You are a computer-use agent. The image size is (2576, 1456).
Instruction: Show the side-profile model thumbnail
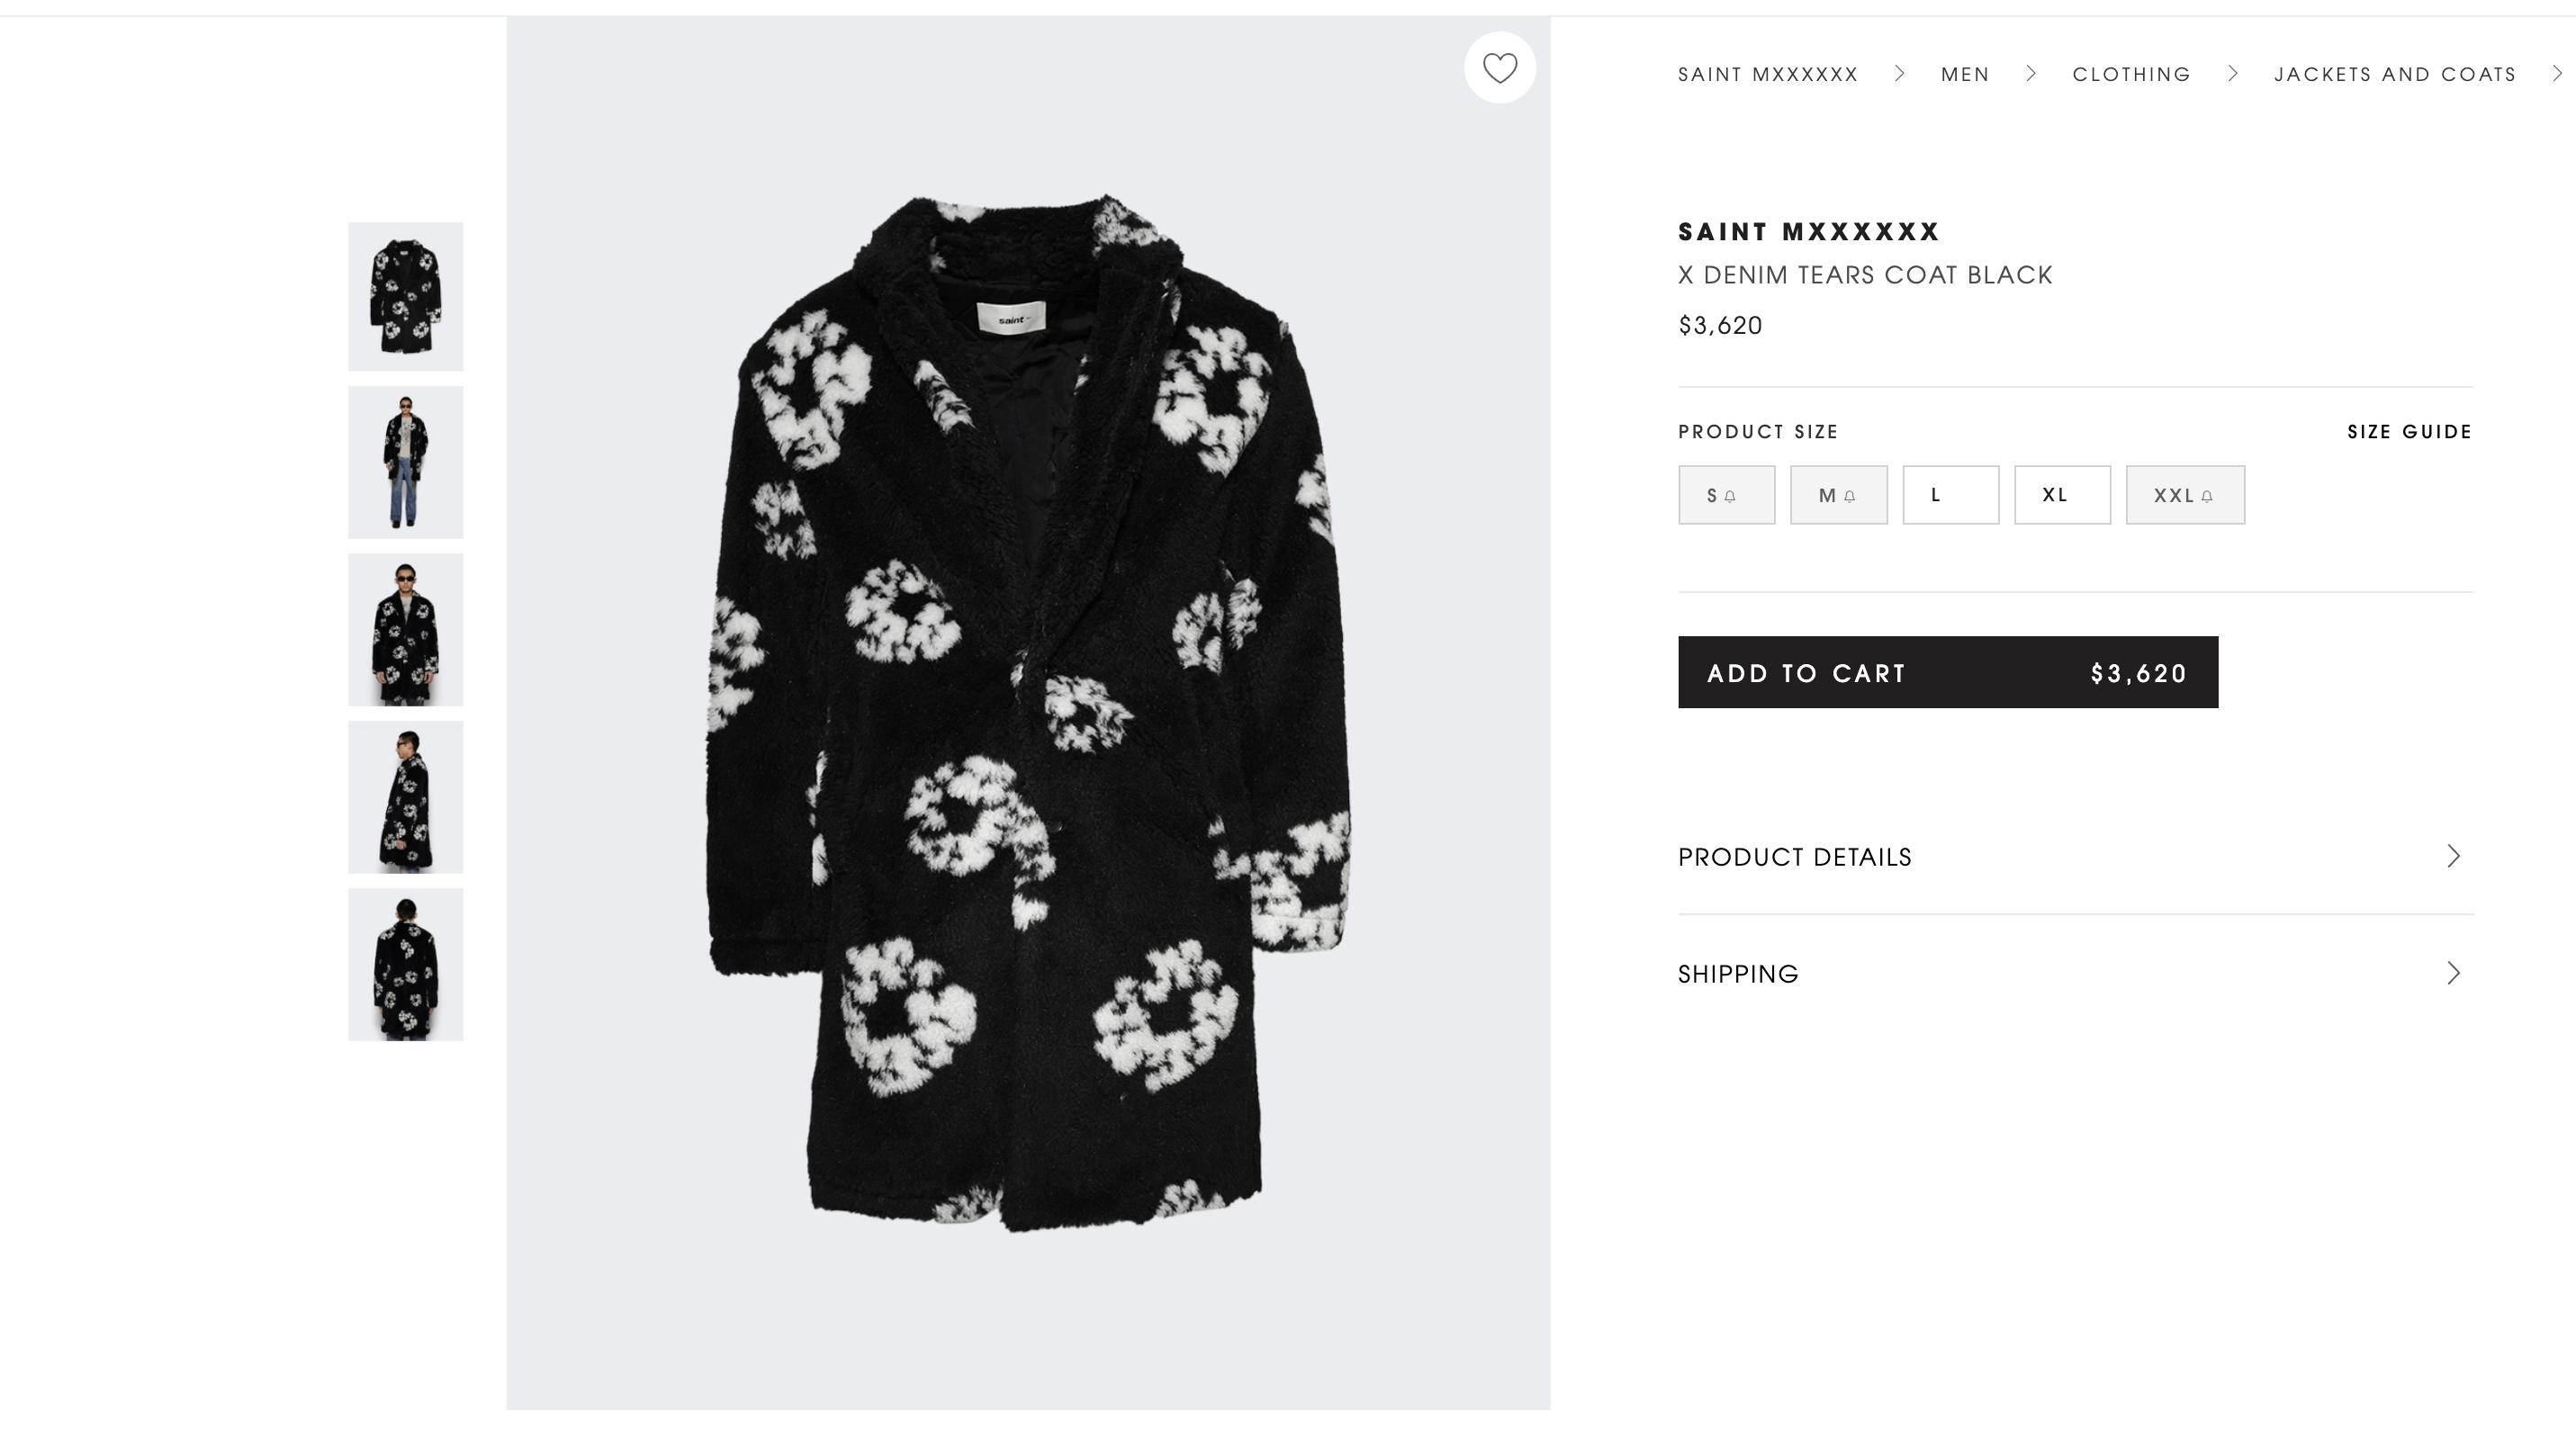[x=405, y=797]
